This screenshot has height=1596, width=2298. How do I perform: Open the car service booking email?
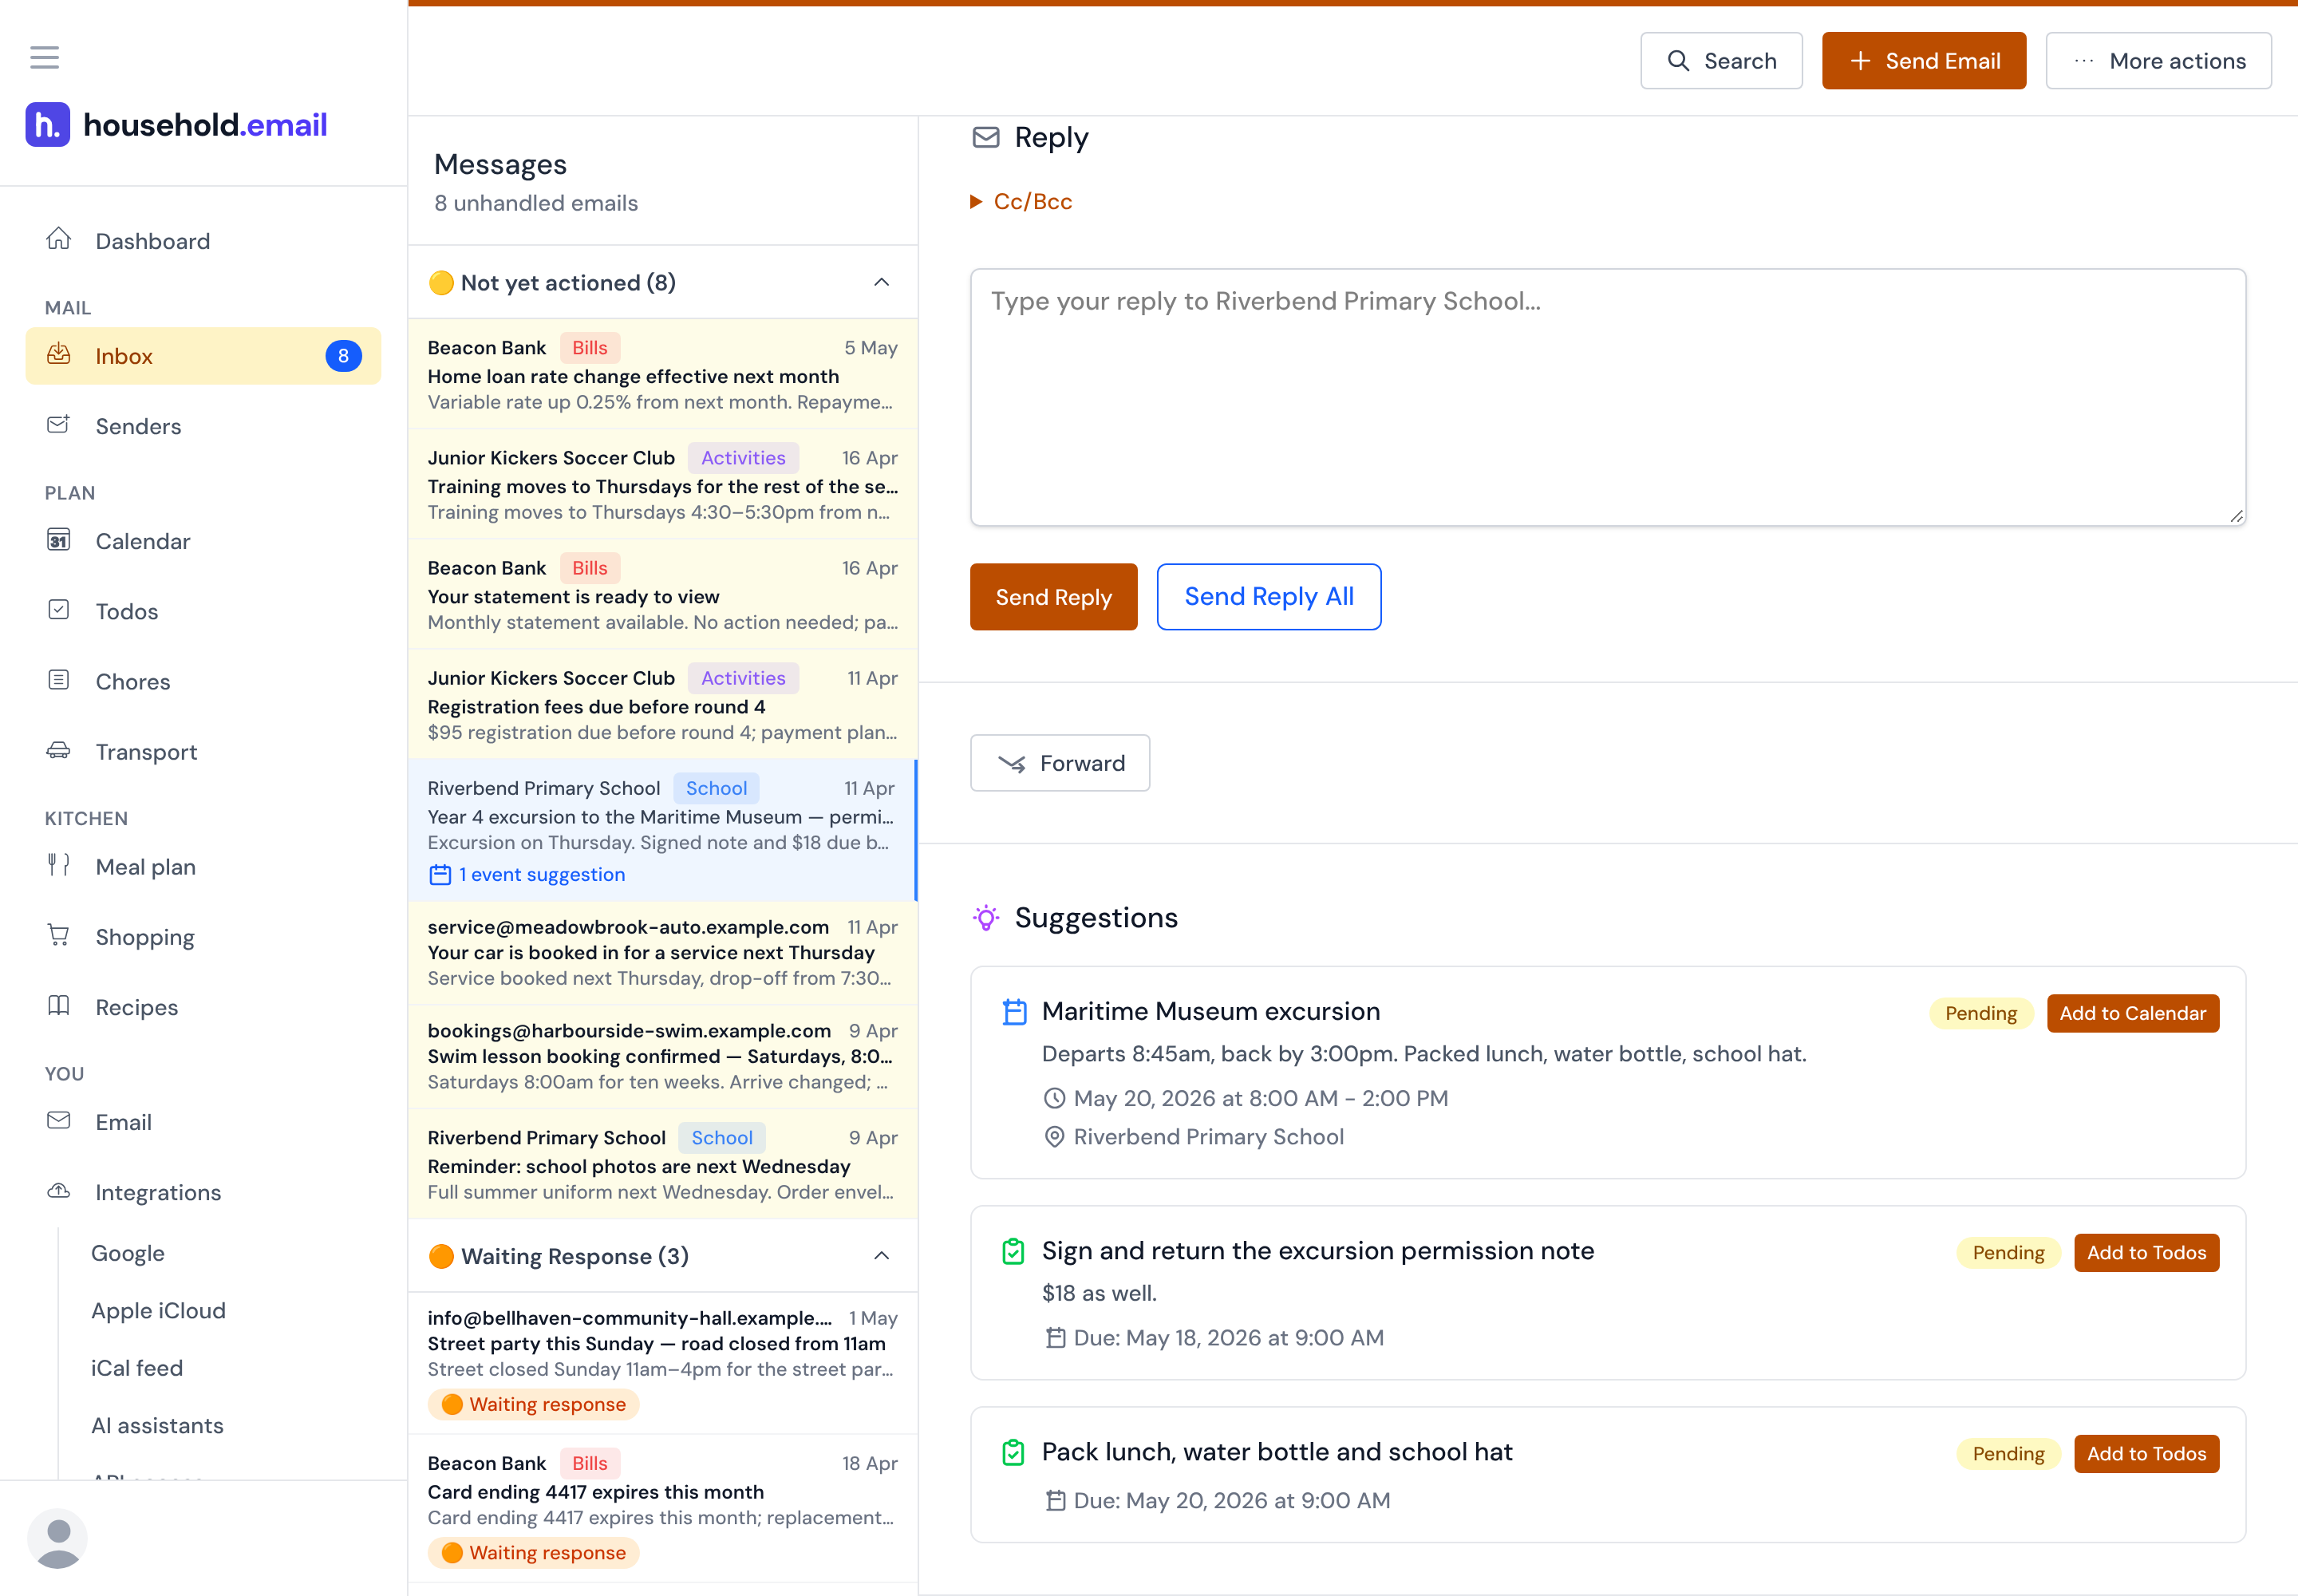point(663,952)
